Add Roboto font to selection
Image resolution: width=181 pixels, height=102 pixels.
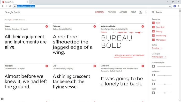pyautogui.click(x=47, y=26)
